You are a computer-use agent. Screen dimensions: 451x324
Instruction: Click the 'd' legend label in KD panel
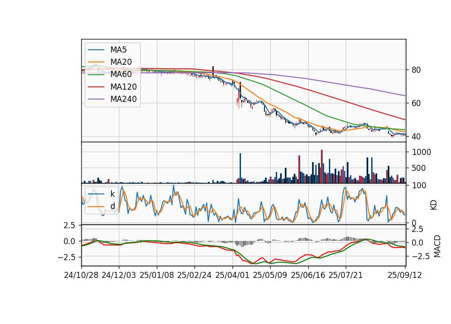point(112,206)
